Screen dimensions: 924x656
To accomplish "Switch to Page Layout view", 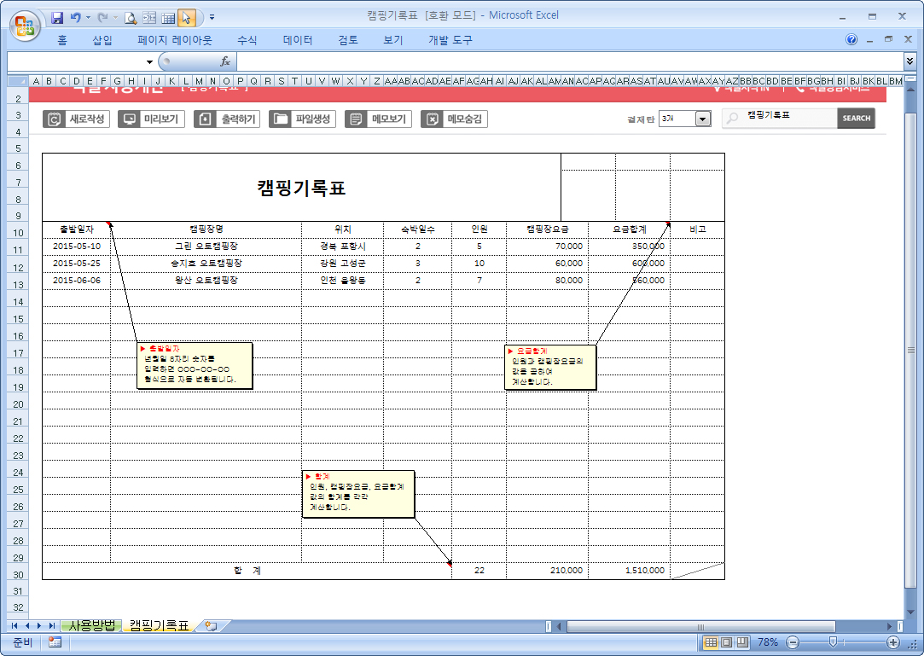I will point(727,642).
